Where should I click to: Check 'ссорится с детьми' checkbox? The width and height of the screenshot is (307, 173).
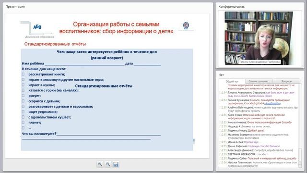coord(23,101)
